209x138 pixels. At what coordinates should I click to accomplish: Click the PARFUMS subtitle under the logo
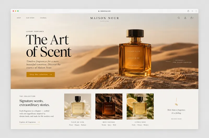click(105, 21)
